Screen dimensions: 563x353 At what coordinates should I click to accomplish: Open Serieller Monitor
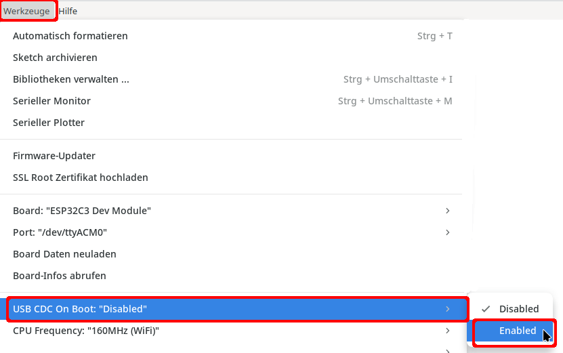pyautogui.click(x=51, y=101)
